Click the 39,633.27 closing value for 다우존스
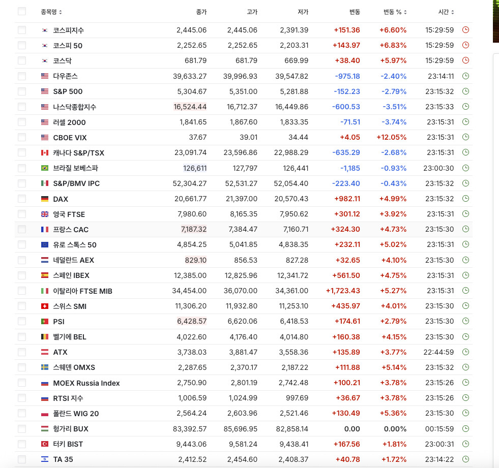The height and width of the screenshot is (468, 499). [x=190, y=76]
